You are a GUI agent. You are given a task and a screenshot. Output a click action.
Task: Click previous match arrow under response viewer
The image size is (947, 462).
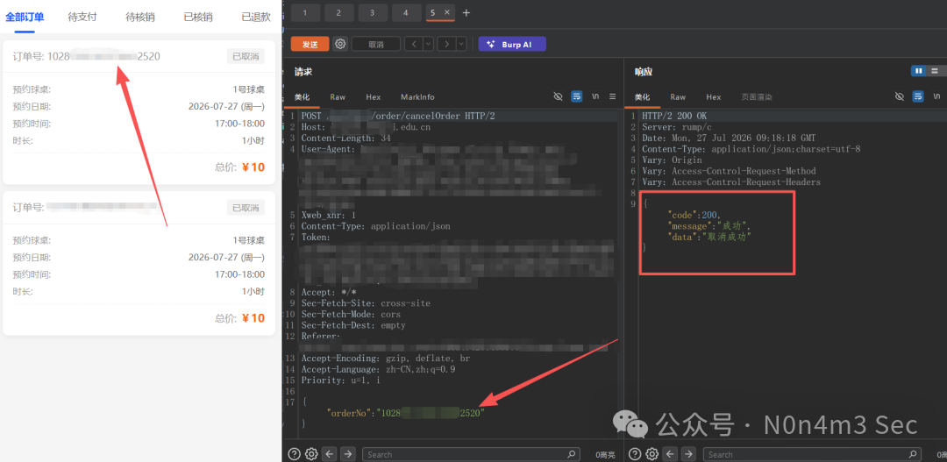coord(671,453)
